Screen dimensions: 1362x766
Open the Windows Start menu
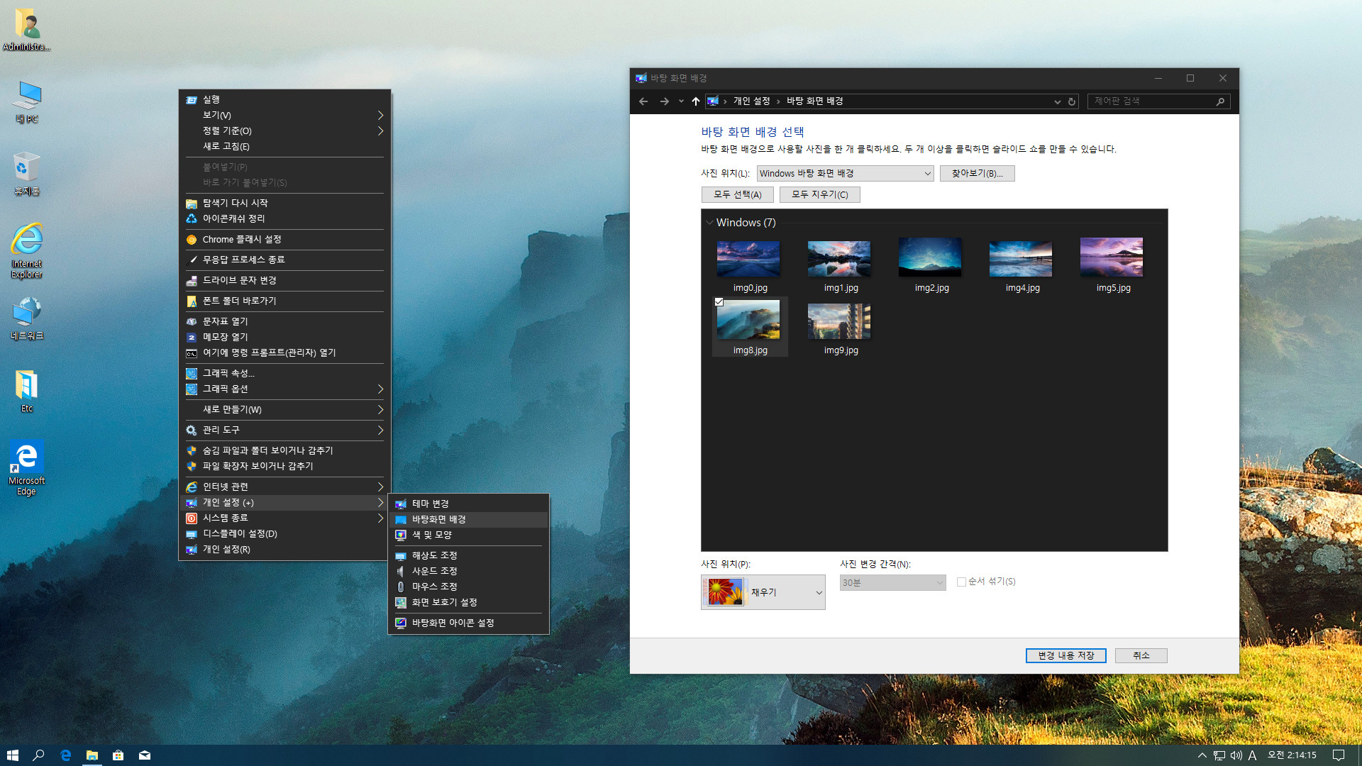pos(12,755)
